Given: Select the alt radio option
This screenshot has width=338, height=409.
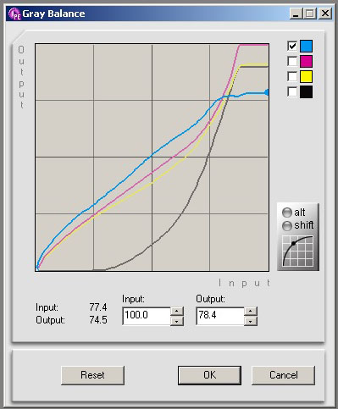Looking at the screenshot, I should pos(287,213).
